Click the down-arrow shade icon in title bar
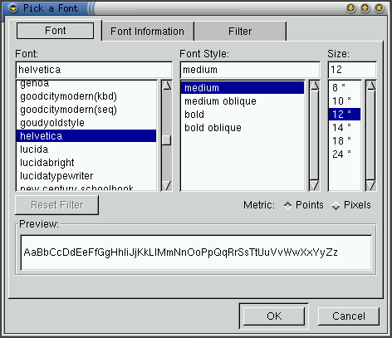Viewport: 392px width, 338px height. tap(351, 8)
